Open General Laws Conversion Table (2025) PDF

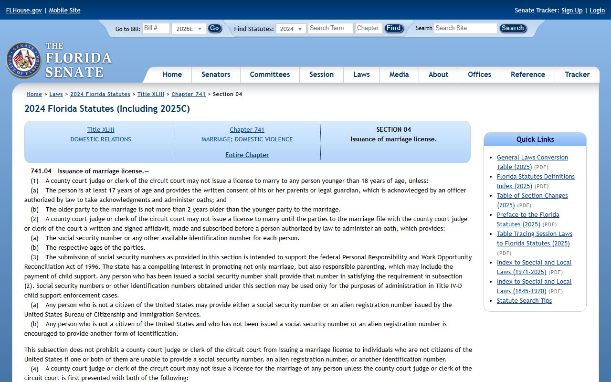click(532, 162)
